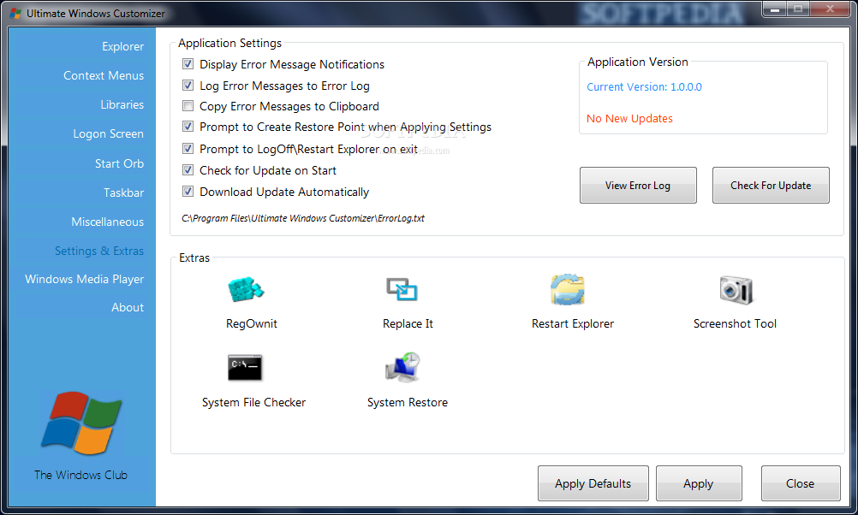Open the Screenshot Tool camera icon
This screenshot has width=858, height=515.
click(736, 290)
